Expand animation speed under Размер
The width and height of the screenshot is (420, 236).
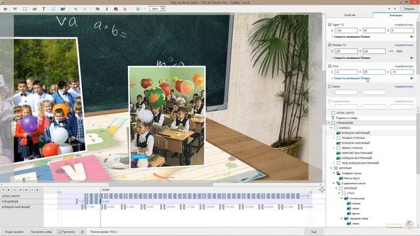tap(332, 58)
